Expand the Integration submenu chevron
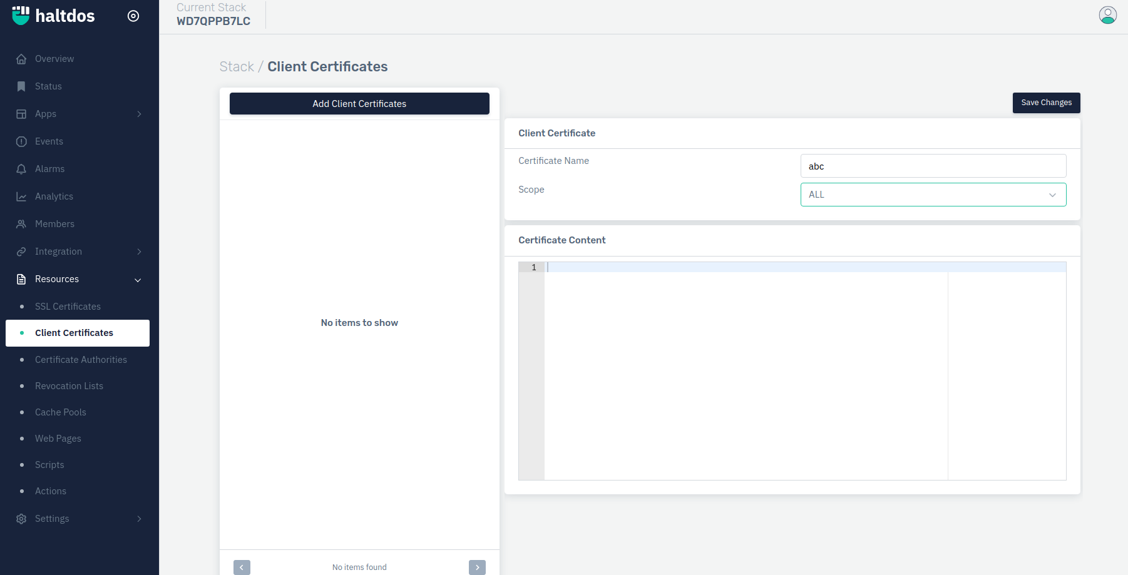1128x575 pixels. [139, 252]
